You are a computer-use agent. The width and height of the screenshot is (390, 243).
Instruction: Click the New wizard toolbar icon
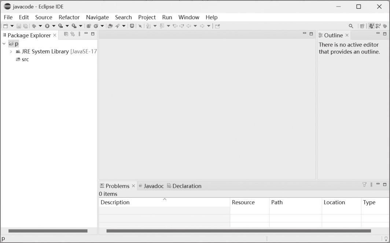(x=5, y=26)
